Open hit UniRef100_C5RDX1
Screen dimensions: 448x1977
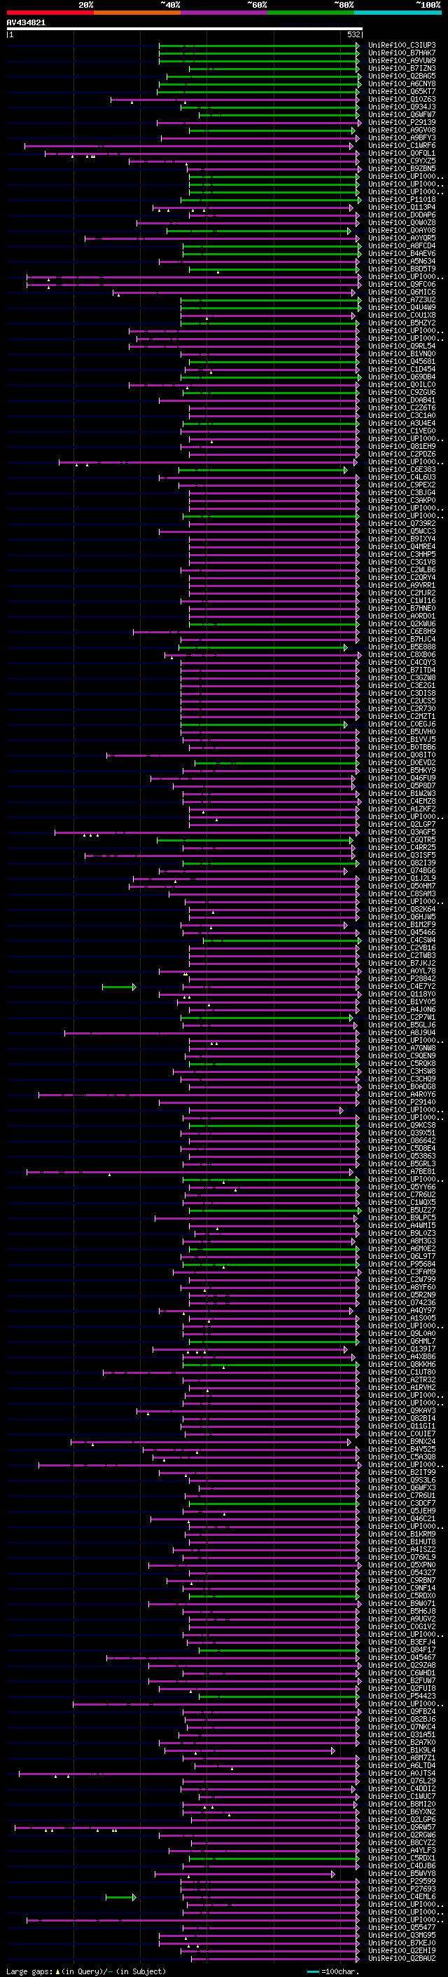(x=401, y=1858)
